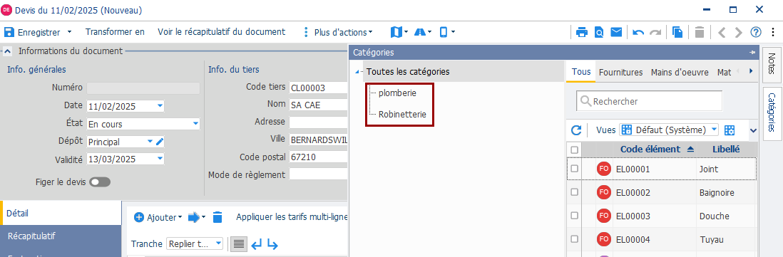Click Transformer en button
The width and height of the screenshot is (783, 257).
[115, 32]
